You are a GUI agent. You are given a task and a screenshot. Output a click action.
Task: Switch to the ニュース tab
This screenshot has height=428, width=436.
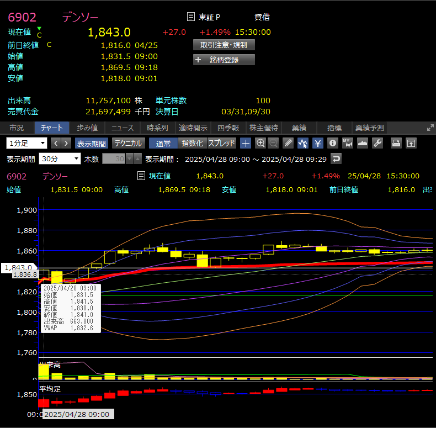click(x=123, y=128)
